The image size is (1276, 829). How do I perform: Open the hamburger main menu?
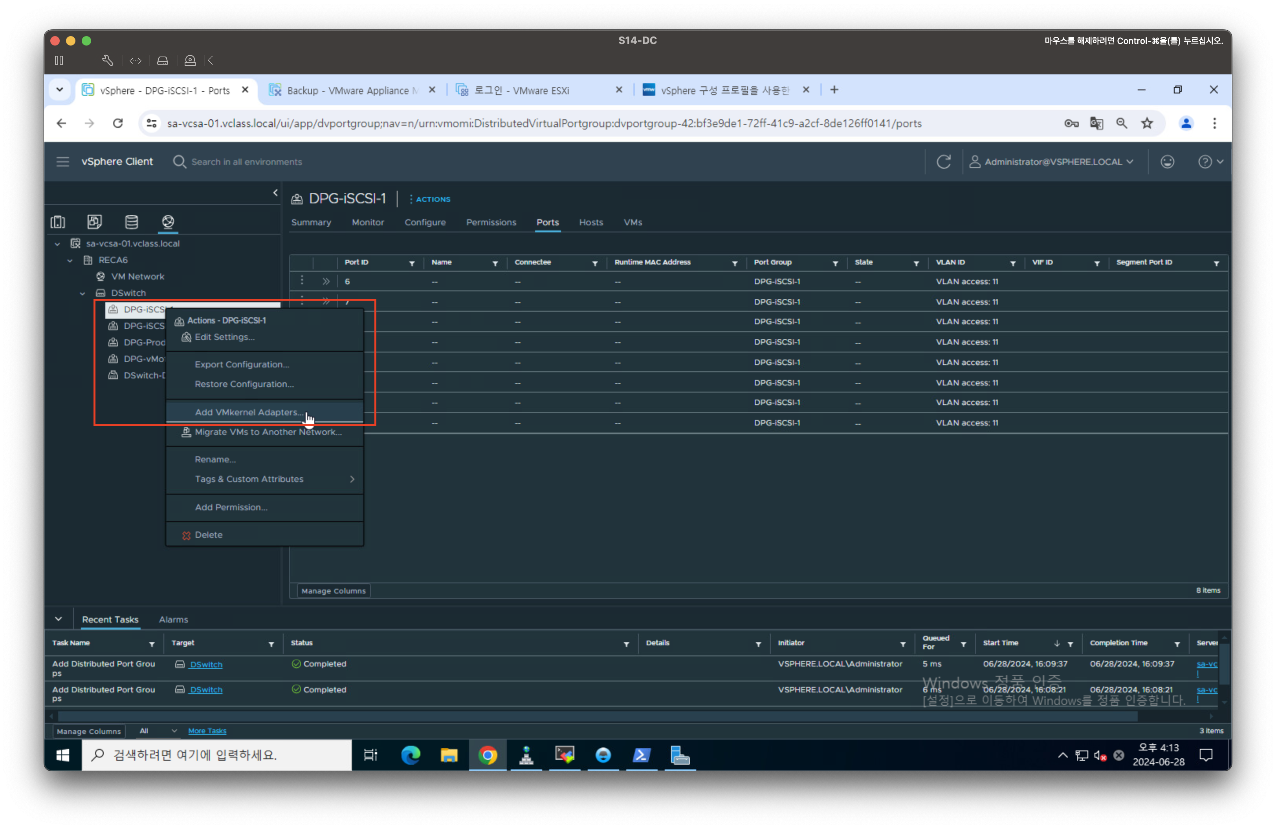tap(63, 162)
